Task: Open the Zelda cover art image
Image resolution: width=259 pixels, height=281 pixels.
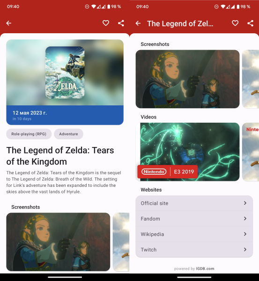Action: click(x=65, y=73)
